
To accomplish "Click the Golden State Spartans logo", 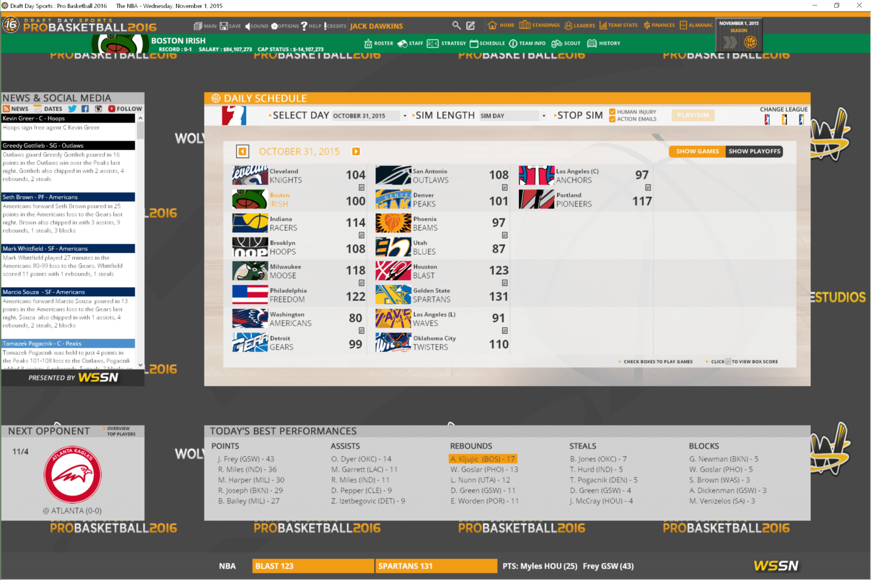I will (393, 295).
